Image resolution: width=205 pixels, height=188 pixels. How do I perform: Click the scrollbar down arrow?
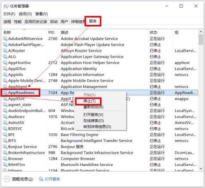(201, 169)
